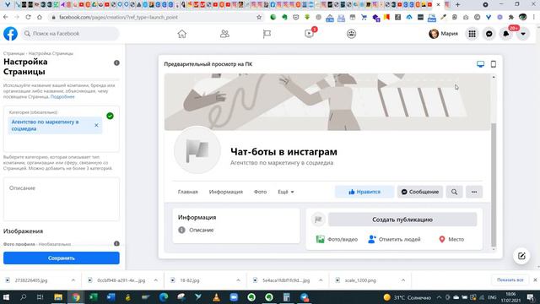
Task: Open VLC player from the taskbar
Action: click(x=216, y=297)
